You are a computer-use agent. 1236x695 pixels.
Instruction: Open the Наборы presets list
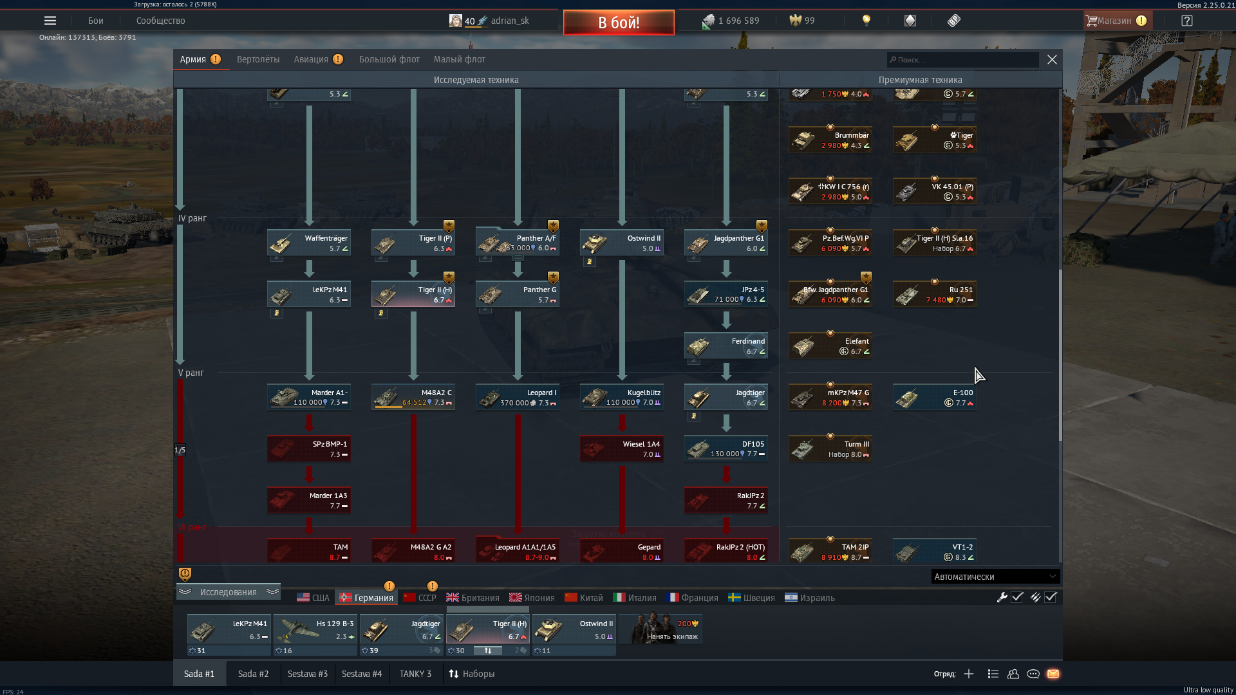pos(472,674)
